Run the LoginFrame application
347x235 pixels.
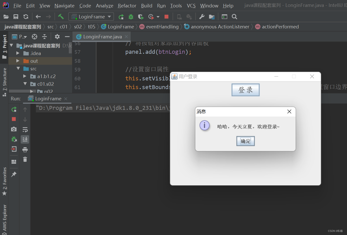coord(121,17)
